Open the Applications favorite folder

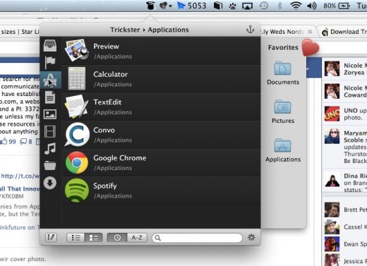pos(283,150)
